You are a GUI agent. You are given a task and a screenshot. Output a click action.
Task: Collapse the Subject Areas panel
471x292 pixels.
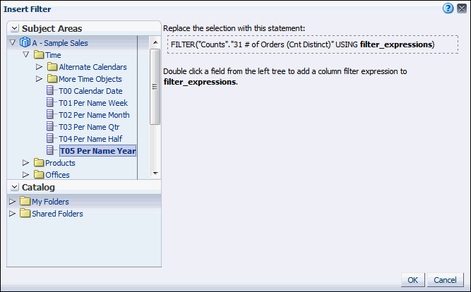(13, 28)
